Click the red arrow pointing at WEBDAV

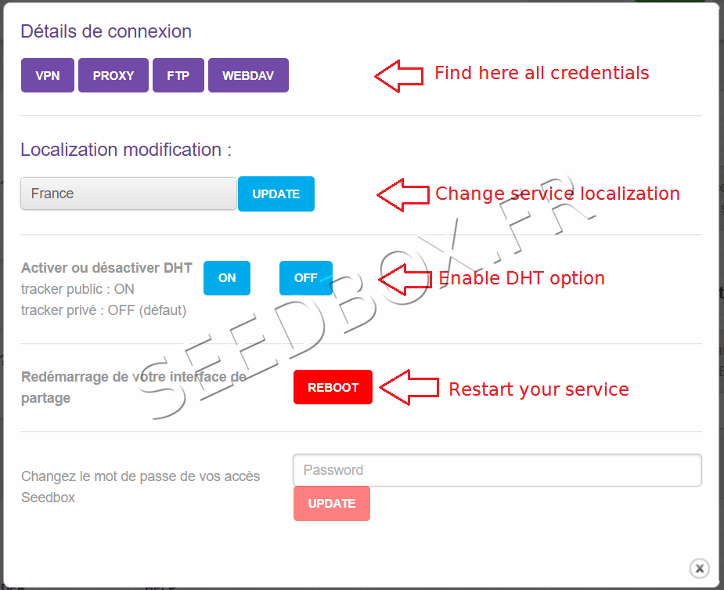tap(398, 76)
